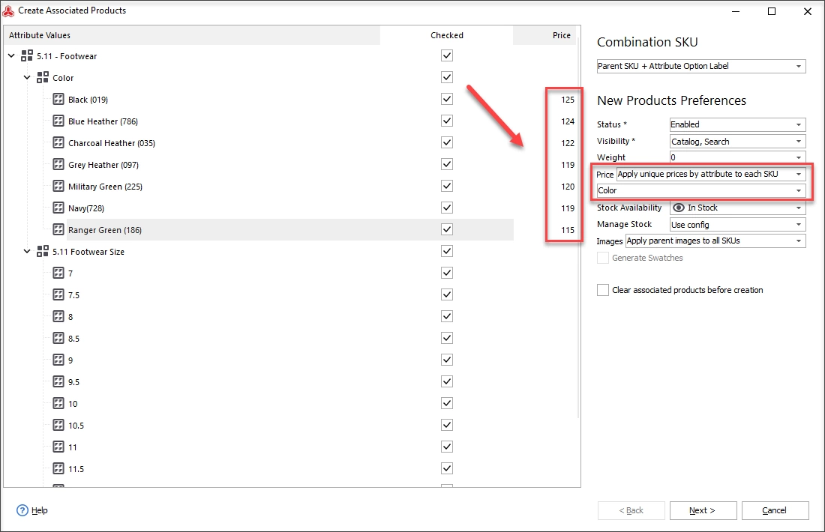Click the size 10 option icon
Screen dimensions: 825x532
coord(58,403)
